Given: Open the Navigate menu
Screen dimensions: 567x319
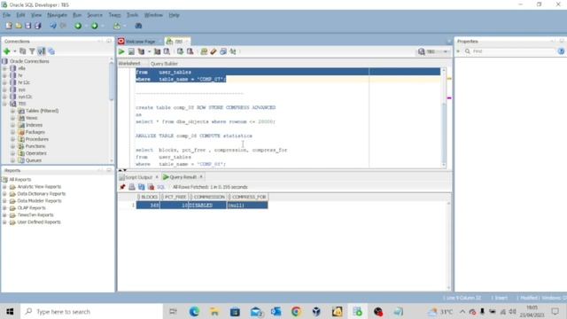Looking at the screenshot, I should pyautogui.click(x=57, y=15).
